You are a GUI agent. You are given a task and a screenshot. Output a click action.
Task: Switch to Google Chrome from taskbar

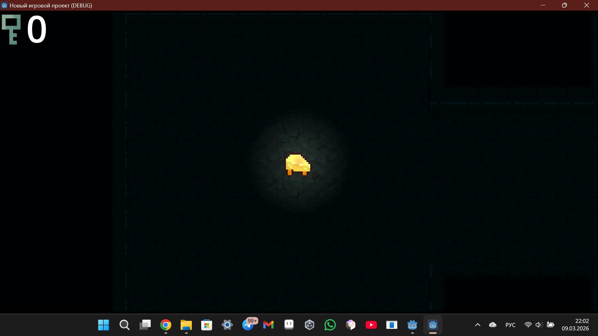[x=166, y=325]
